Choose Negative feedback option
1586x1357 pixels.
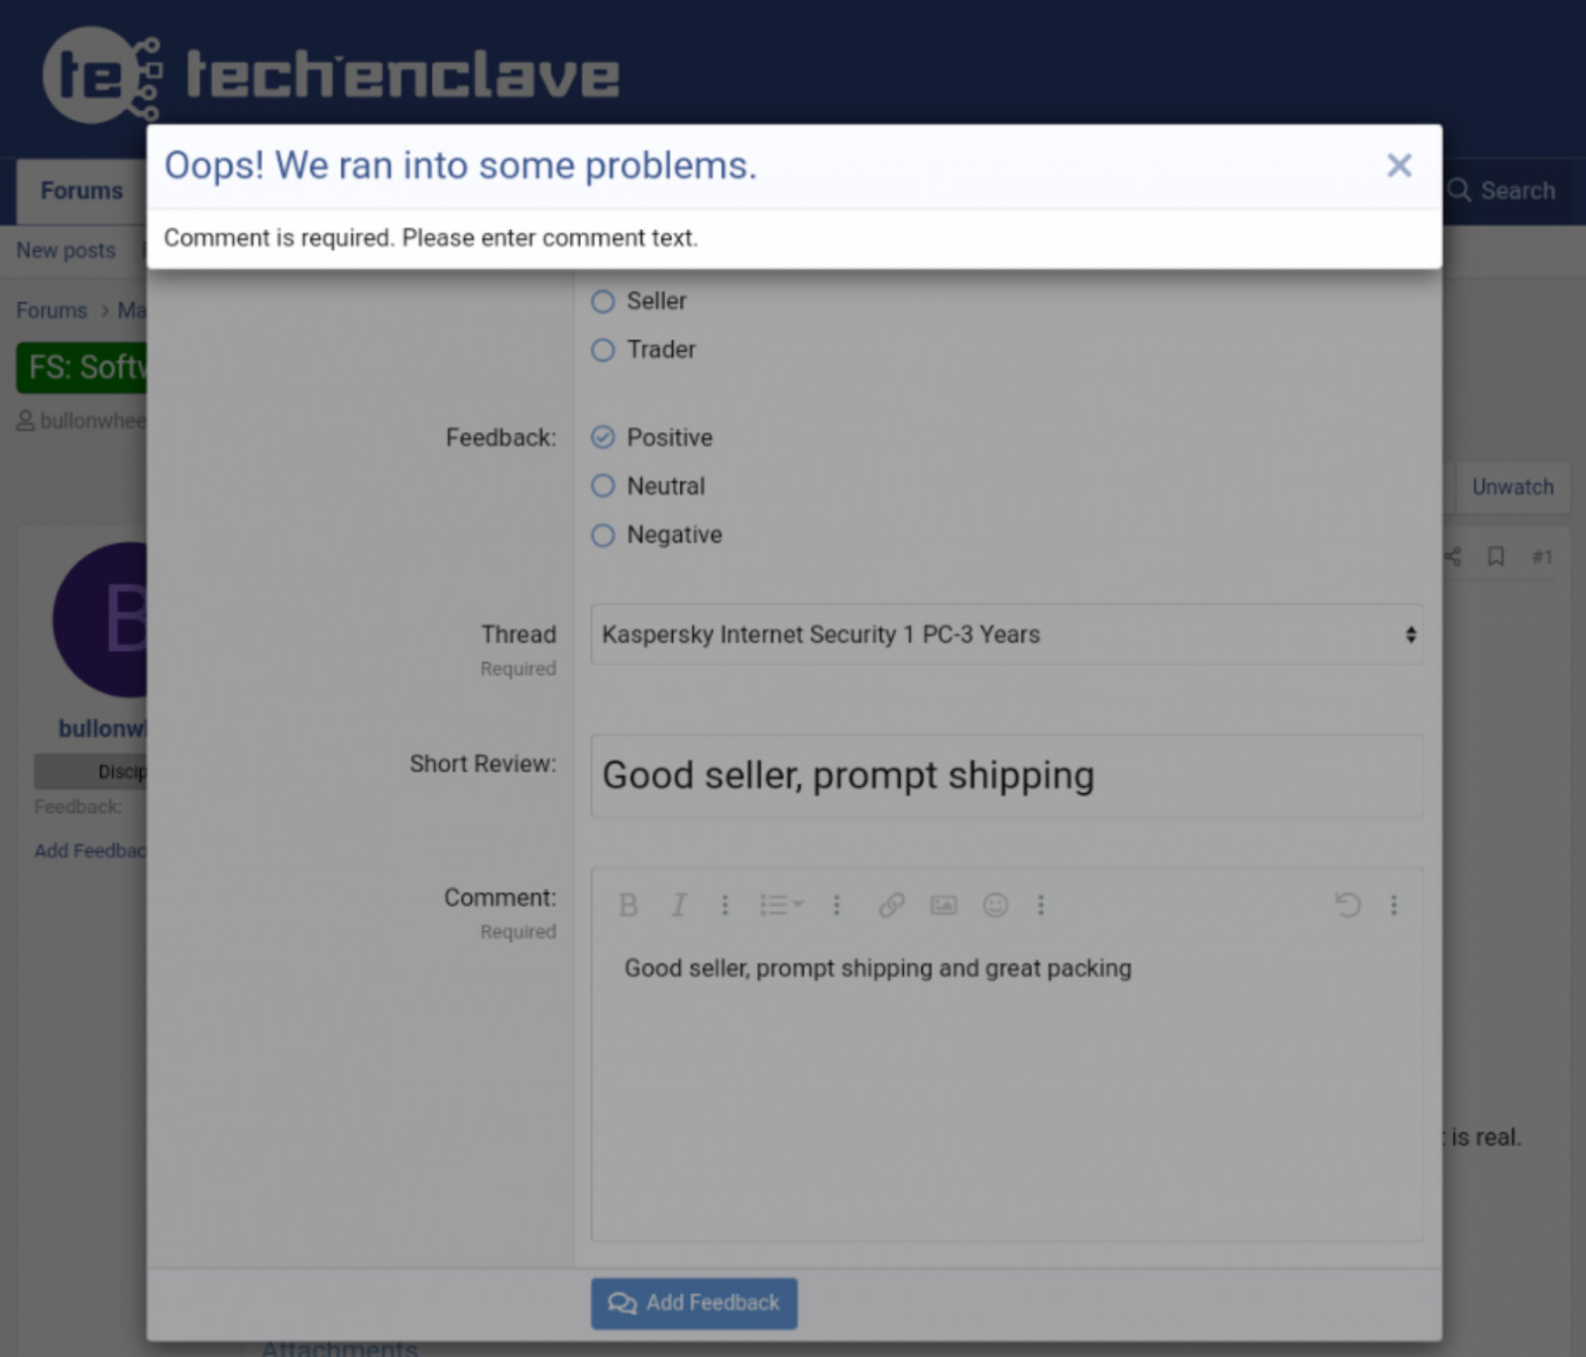click(603, 535)
